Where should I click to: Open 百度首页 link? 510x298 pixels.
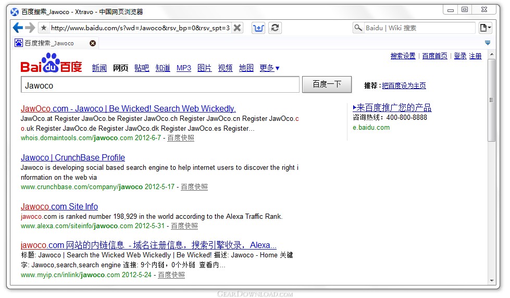435,56
